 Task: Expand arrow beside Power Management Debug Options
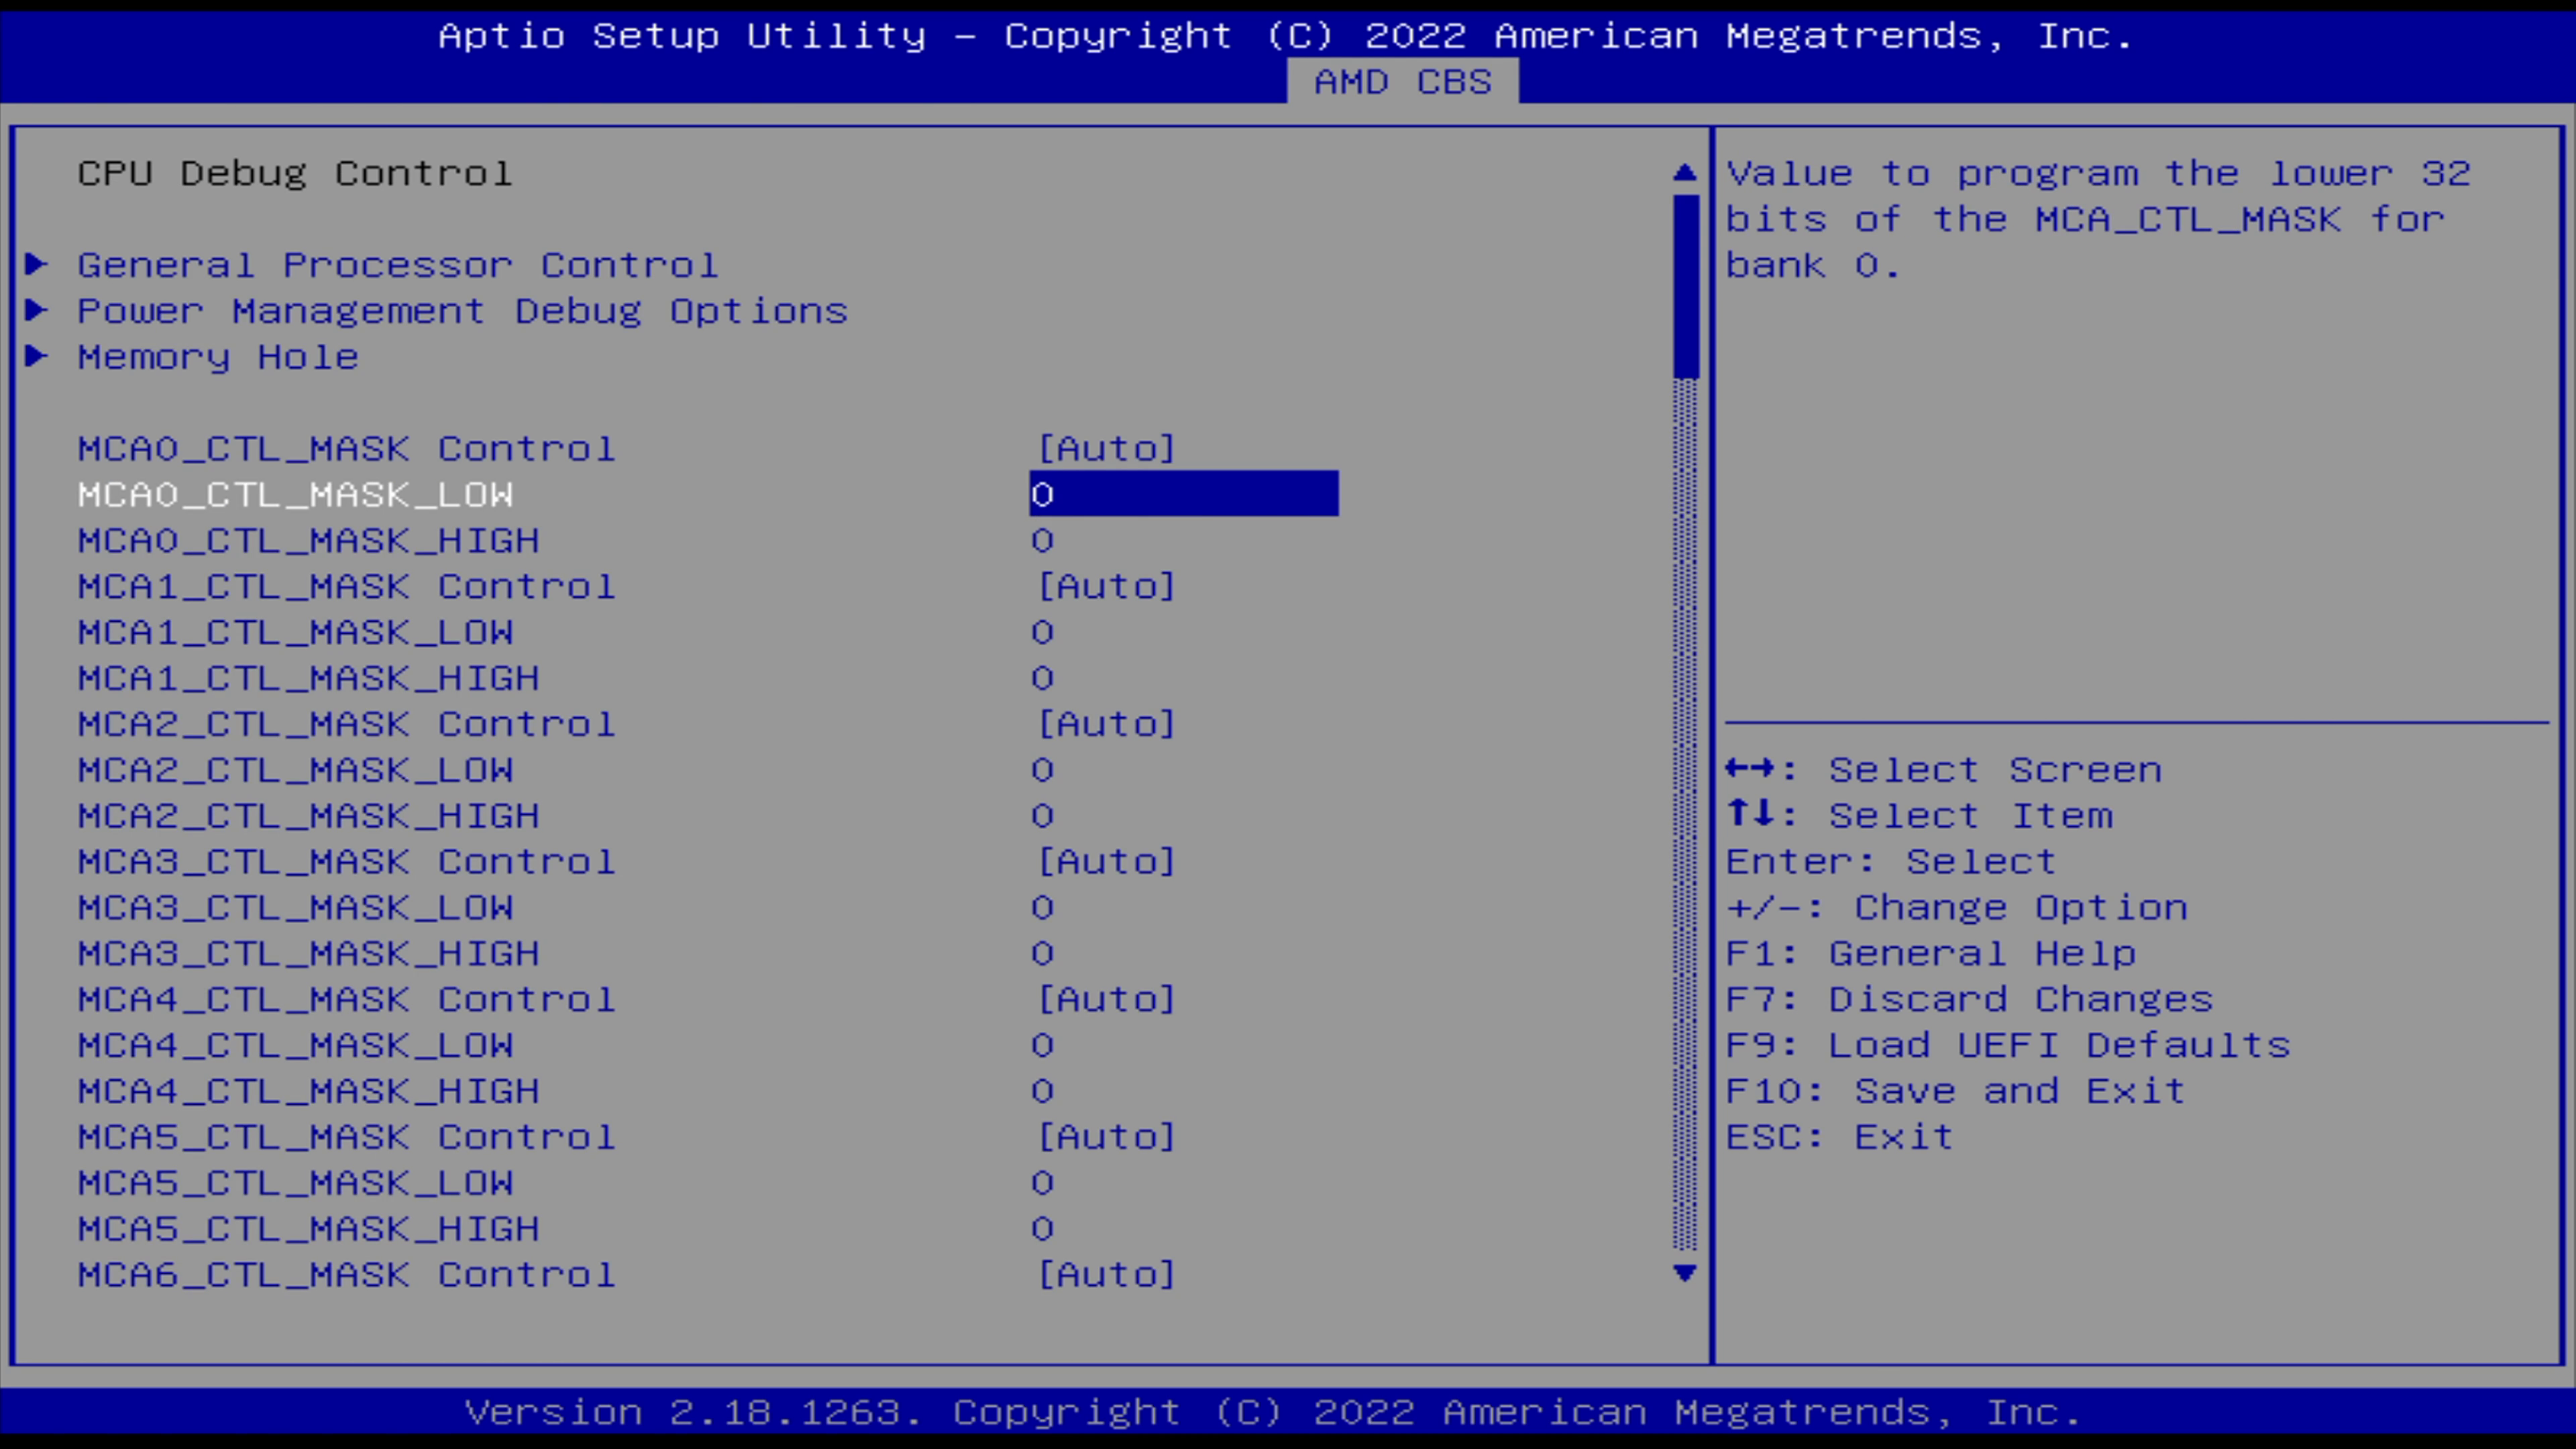tap(37, 310)
